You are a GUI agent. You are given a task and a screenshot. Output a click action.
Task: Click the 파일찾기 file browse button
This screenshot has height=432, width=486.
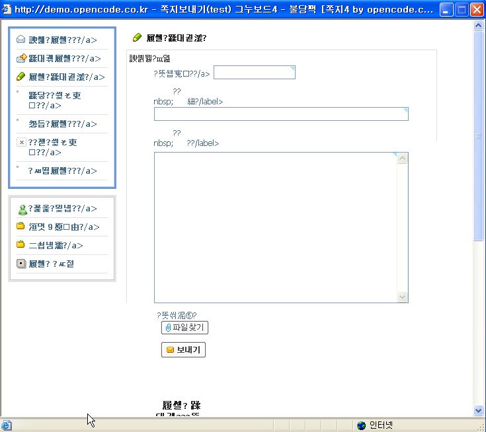(x=184, y=328)
